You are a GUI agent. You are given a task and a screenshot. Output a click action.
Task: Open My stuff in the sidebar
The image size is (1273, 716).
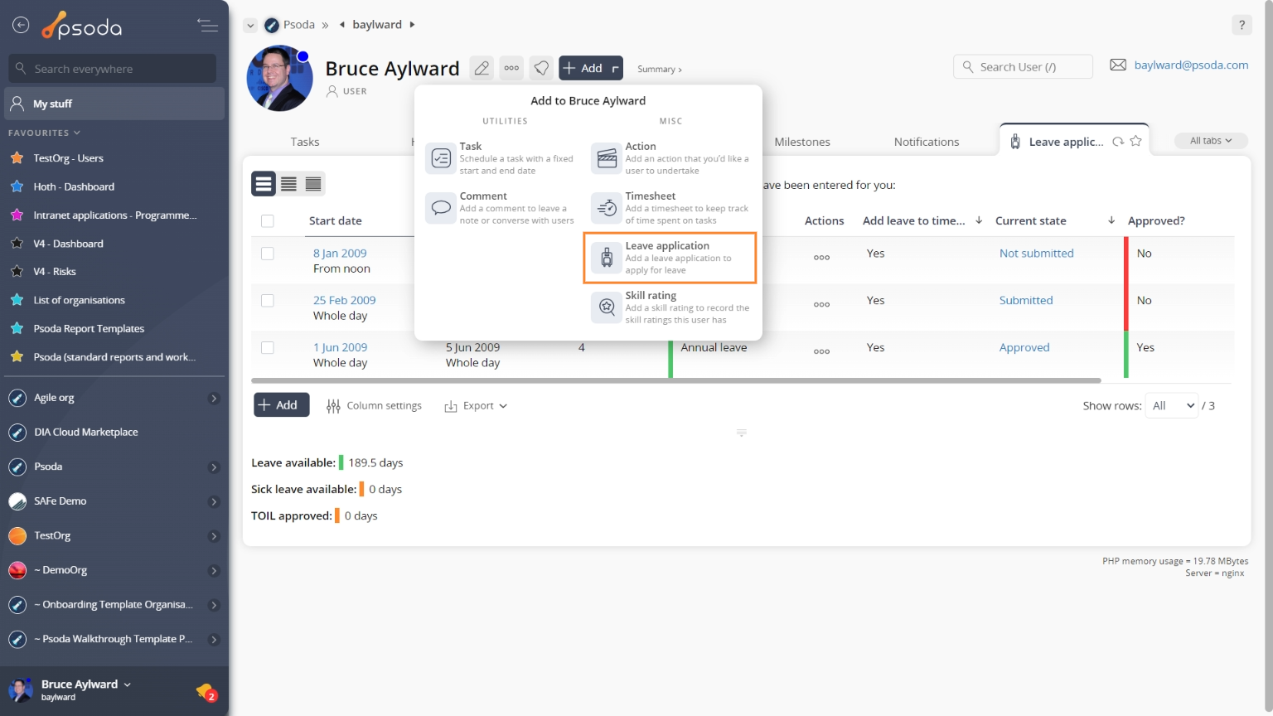coord(115,104)
